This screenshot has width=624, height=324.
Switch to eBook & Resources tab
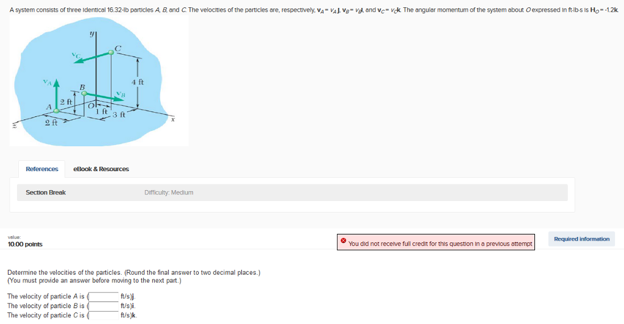click(x=101, y=169)
